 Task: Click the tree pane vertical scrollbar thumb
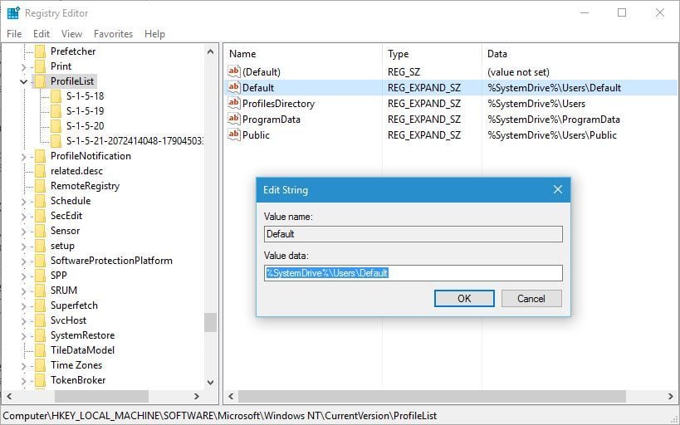point(210,322)
